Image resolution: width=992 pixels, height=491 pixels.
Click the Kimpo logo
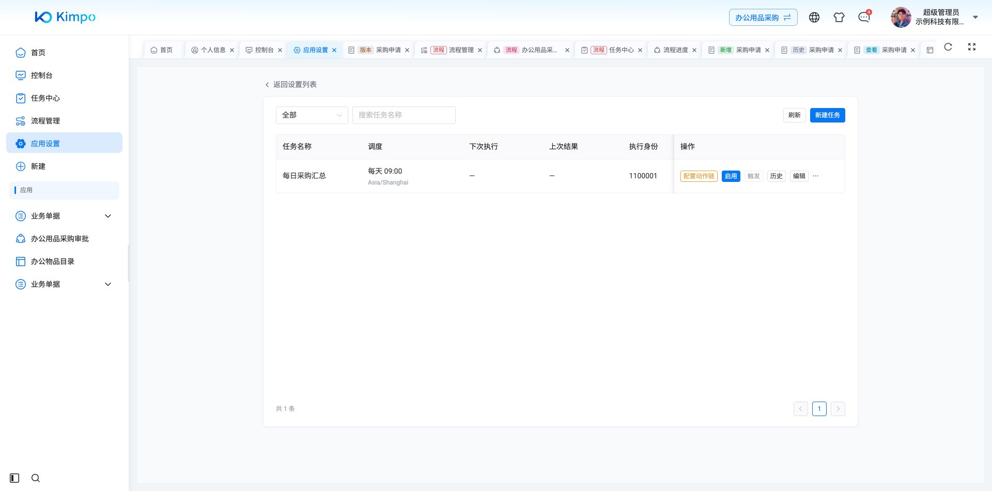tap(65, 17)
